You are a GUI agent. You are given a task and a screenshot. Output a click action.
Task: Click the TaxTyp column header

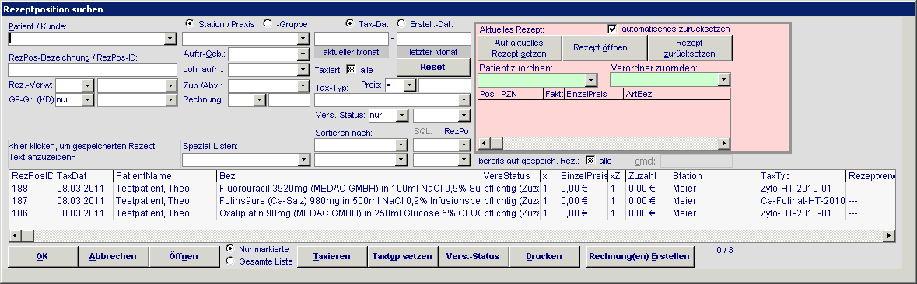(x=802, y=175)
